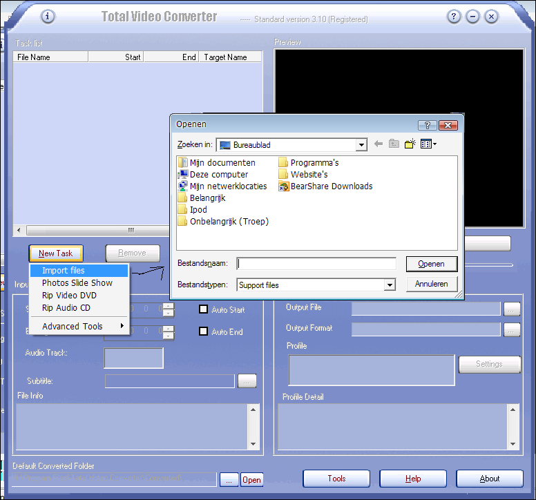Click the question mark help button of Openen dialog
This screenshot has height=500, width=536.
click(x=428, y=126)
